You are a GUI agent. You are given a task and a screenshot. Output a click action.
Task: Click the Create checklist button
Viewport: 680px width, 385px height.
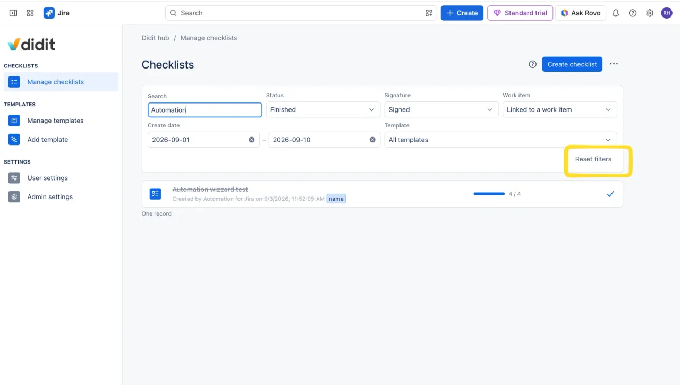572,64
